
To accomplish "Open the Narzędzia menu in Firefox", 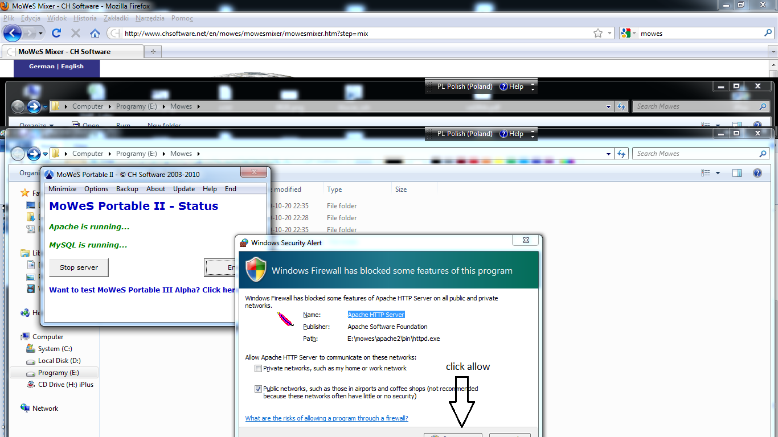I will pyautogui.click(x=150, y=18).
